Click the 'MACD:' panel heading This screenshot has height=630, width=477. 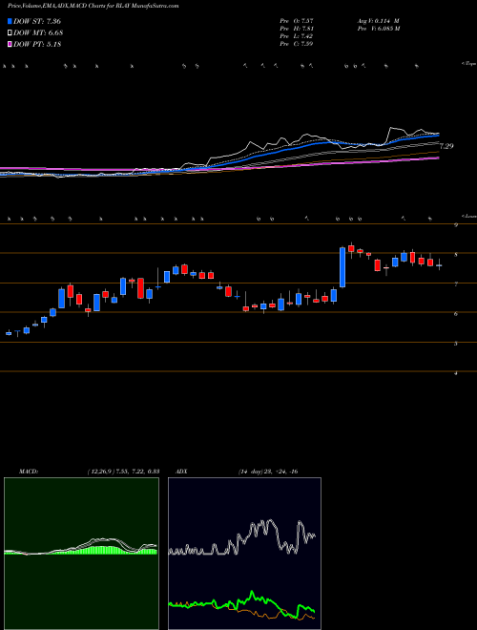pos(28,472)
